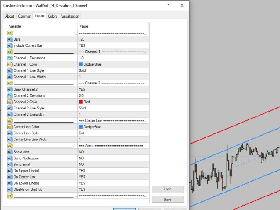Screen dimensions: 280x210
Task: Click the icon beside Channel 1 Line Style
Action: (x=10, y=70)
